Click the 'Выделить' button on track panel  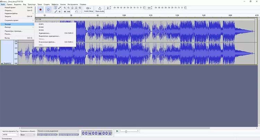(x=8, y=63)
